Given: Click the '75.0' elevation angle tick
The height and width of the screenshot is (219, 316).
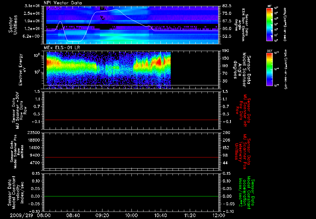Looking at the screenshot, I should pyautogui.click(x=227, y=13).
